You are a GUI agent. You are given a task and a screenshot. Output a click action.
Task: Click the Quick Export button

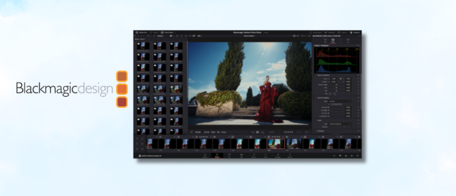pos(315,33)
